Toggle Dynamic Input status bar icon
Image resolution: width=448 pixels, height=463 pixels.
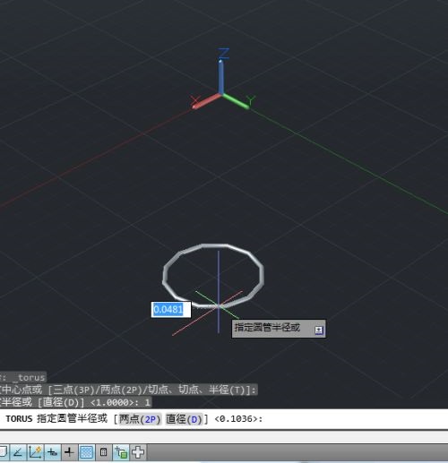52,452
